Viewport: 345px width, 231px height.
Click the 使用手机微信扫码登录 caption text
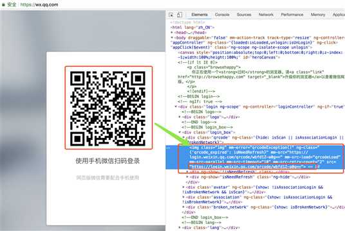[x=108, y=161]
